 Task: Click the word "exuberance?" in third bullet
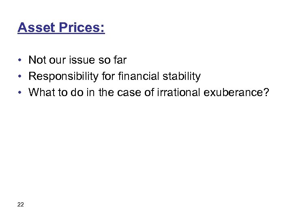pyautogui.click(x=236, y=92)
